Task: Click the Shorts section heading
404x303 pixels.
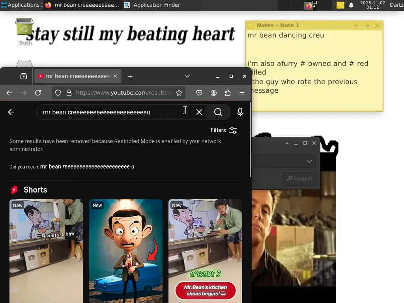Action: (35, 190)
